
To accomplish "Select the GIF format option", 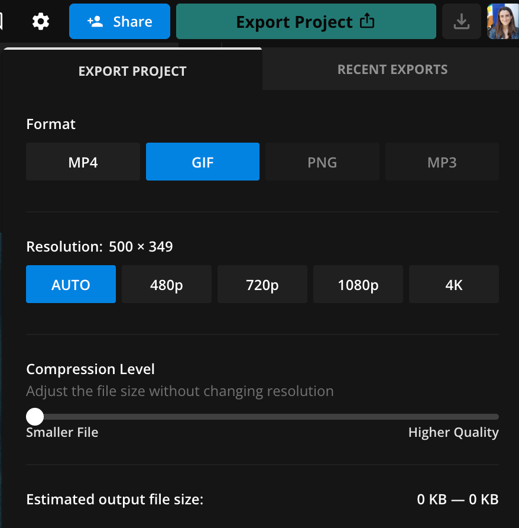I will click(x=203, y=162).
